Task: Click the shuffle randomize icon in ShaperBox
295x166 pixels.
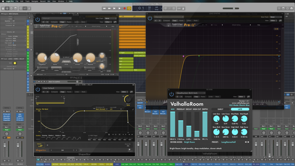Action: click(x=119, y=135)
